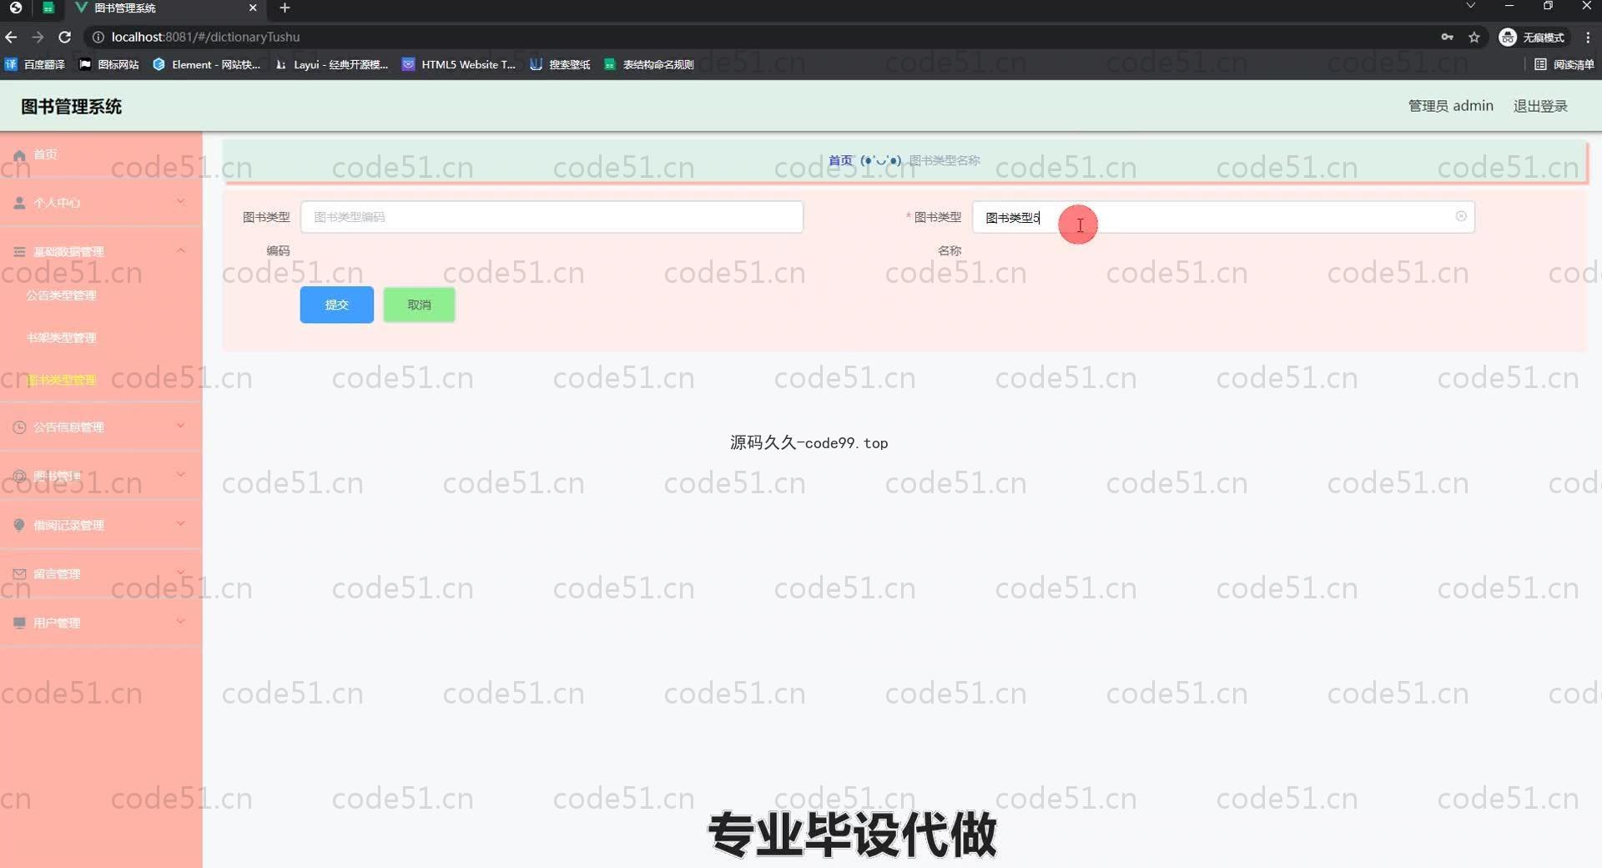1602x868 pixels.
Task: Open the Layui bookmark
Action: [332, 64]
